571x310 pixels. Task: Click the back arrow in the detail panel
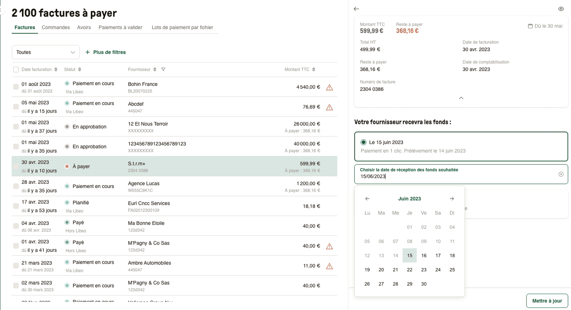coord(356,9)
